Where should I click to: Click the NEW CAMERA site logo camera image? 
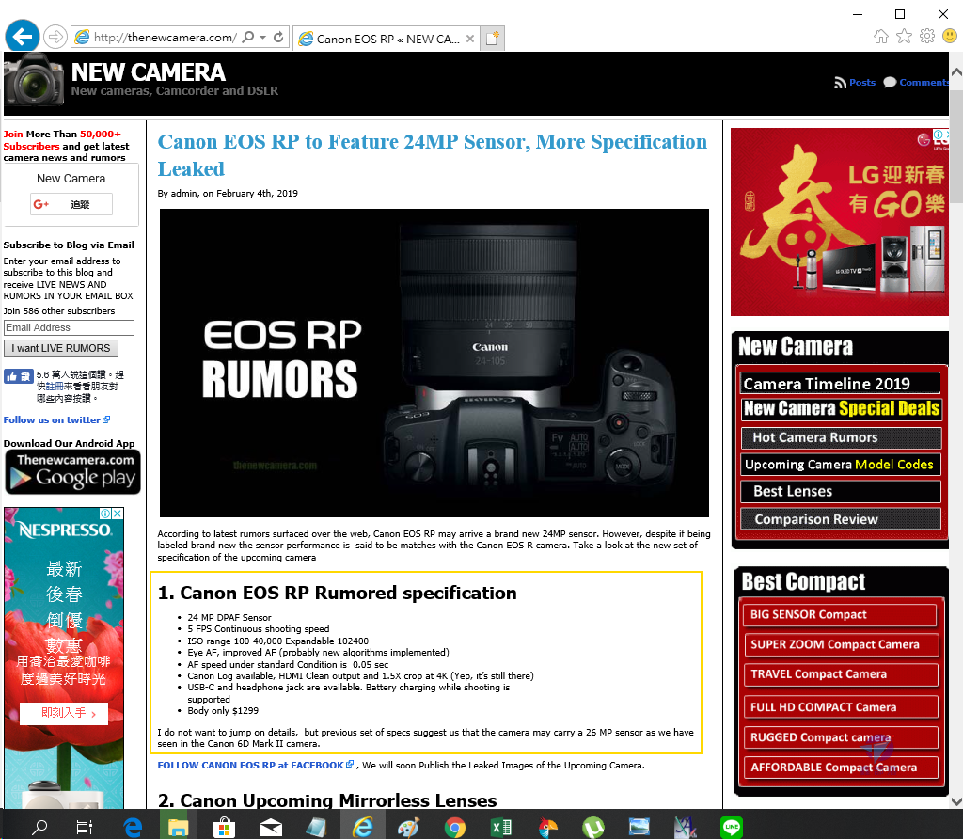(34, 81)
